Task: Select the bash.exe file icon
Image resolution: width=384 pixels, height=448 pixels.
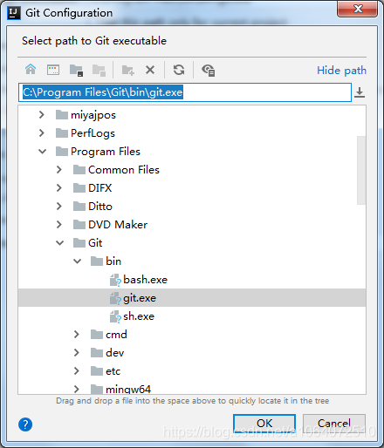Action: 115,280
